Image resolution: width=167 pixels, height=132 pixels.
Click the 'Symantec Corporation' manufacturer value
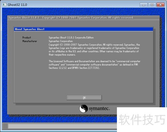[x=60, y=41]
